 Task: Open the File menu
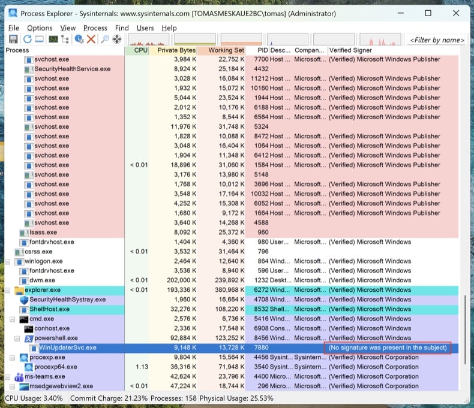[x=14, y=28]
